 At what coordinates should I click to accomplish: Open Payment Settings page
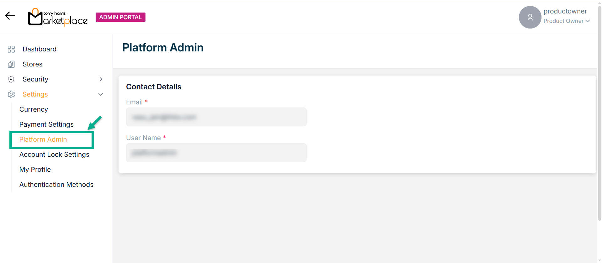(46, 124)
